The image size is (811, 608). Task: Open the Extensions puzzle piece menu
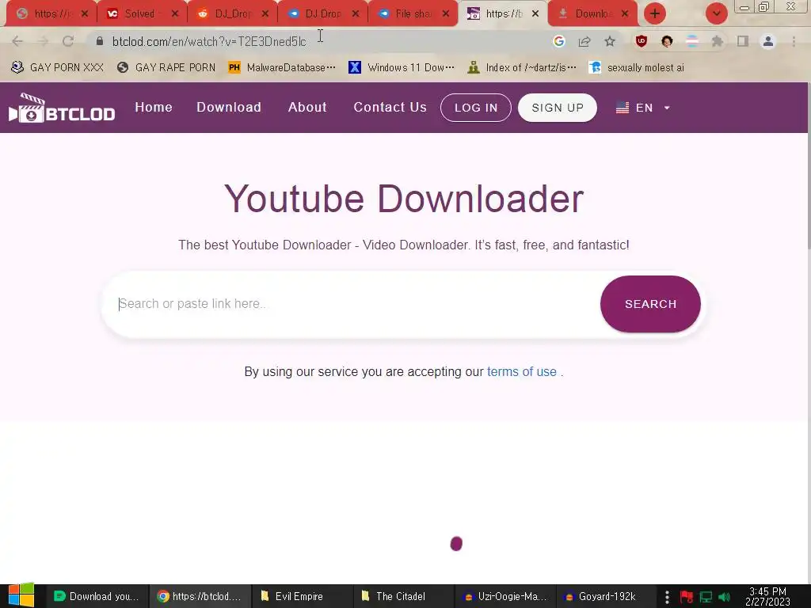(x=718, y=41)
